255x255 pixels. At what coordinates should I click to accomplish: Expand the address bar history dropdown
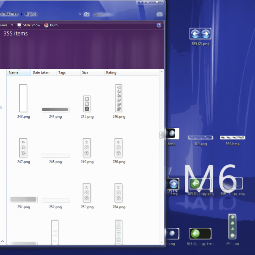coord(80,14)
